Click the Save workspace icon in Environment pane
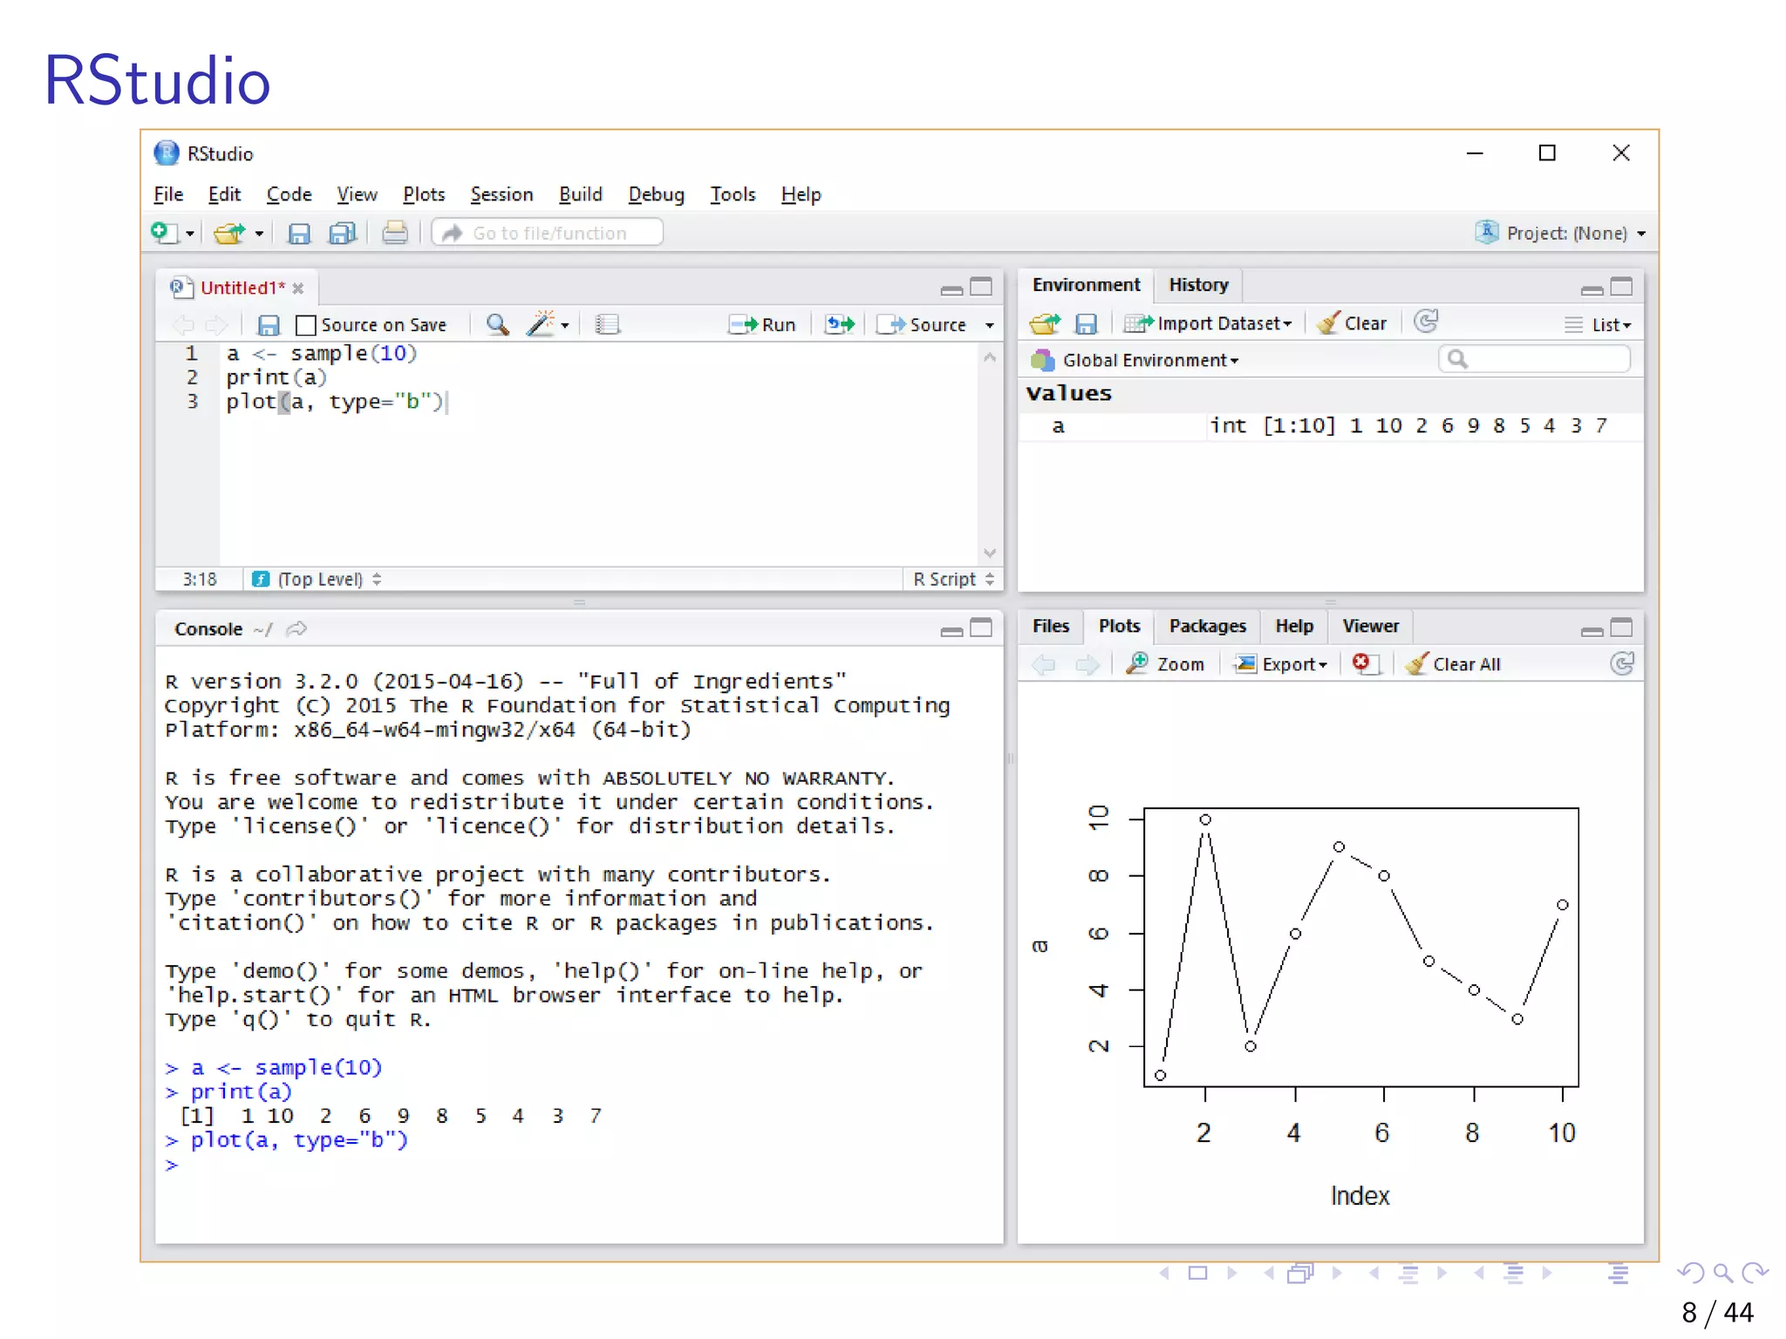 (x=1086, y=324)
